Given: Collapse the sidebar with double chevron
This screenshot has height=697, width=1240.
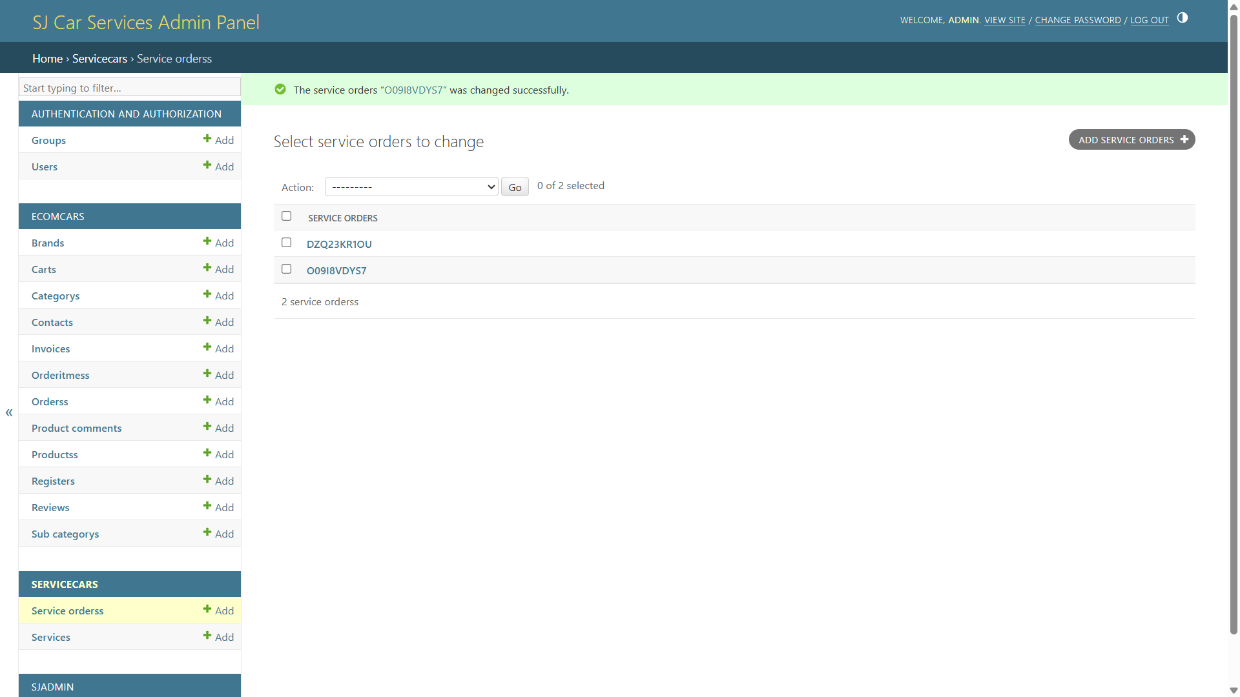Looking at the screenshot, I should [x=9, y=413].
